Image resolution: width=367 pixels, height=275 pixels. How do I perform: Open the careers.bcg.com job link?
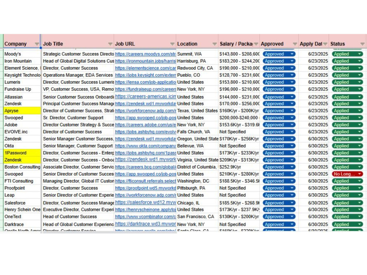click(x=145, y=167)
